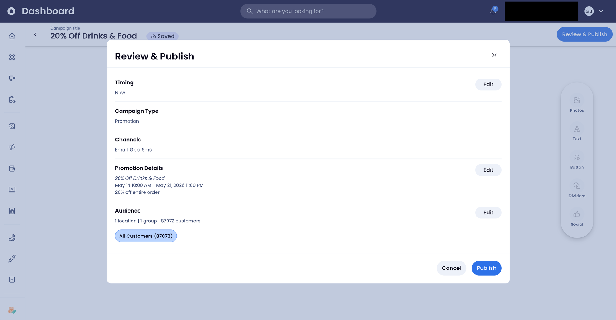Click the search field in top bar
616x320 pixels.
coord(308,11)
